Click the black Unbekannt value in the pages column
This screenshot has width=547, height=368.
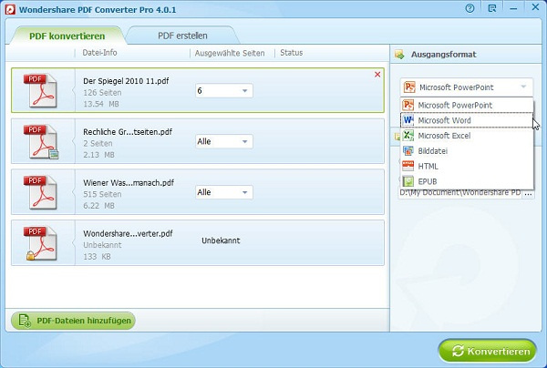(221, 240)
